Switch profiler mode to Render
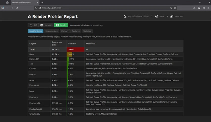 (61, 25)
